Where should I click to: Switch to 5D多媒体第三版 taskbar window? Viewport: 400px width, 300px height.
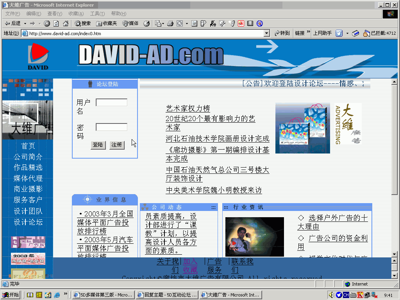pyautogui.click(x=103, y=295)
